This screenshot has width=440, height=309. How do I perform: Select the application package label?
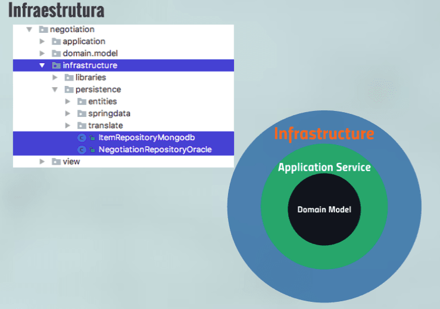(84, 42)
